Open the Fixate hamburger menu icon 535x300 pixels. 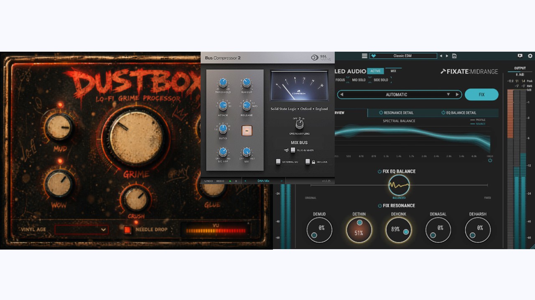click(x=364, y=56)
